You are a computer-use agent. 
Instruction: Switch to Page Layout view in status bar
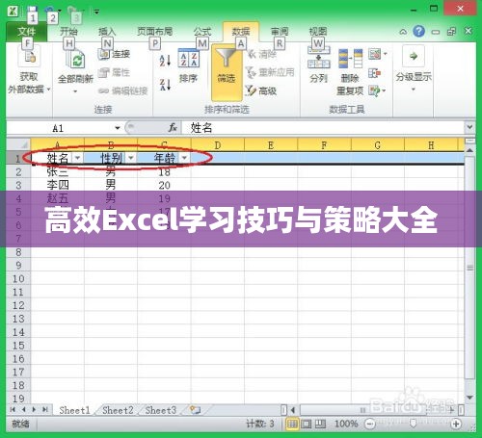(x=306, y=424)
